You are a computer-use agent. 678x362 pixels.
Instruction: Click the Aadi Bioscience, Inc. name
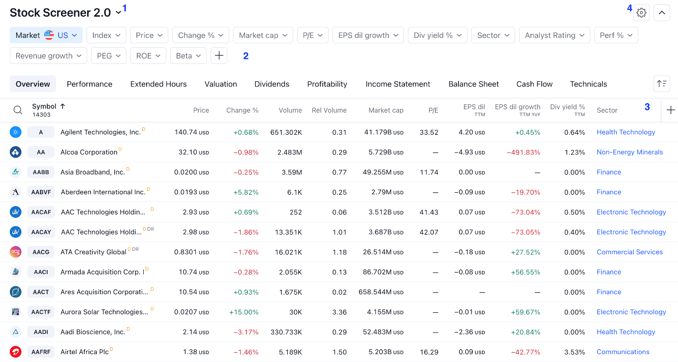tap(93, 332)
